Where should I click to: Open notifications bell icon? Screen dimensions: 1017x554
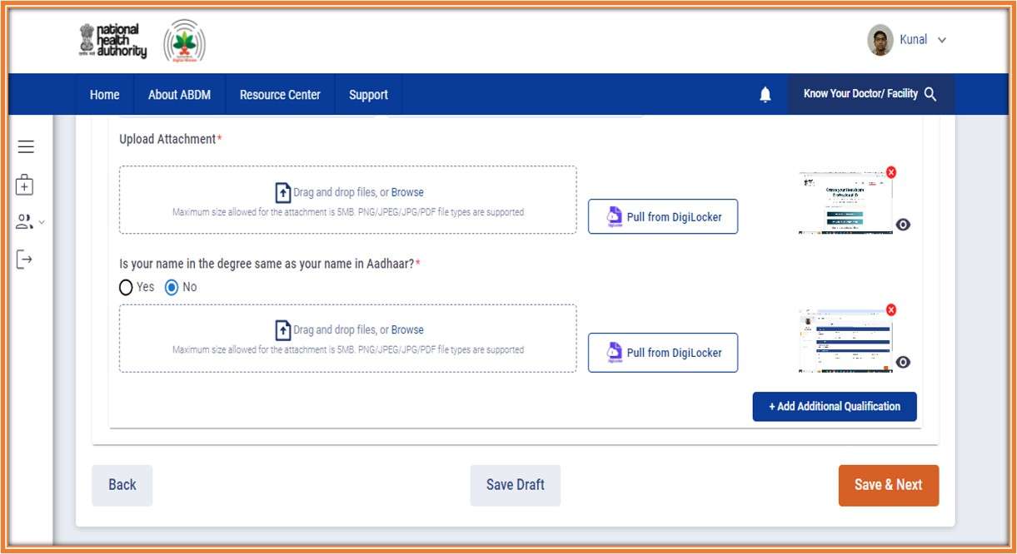pos(765,95)
